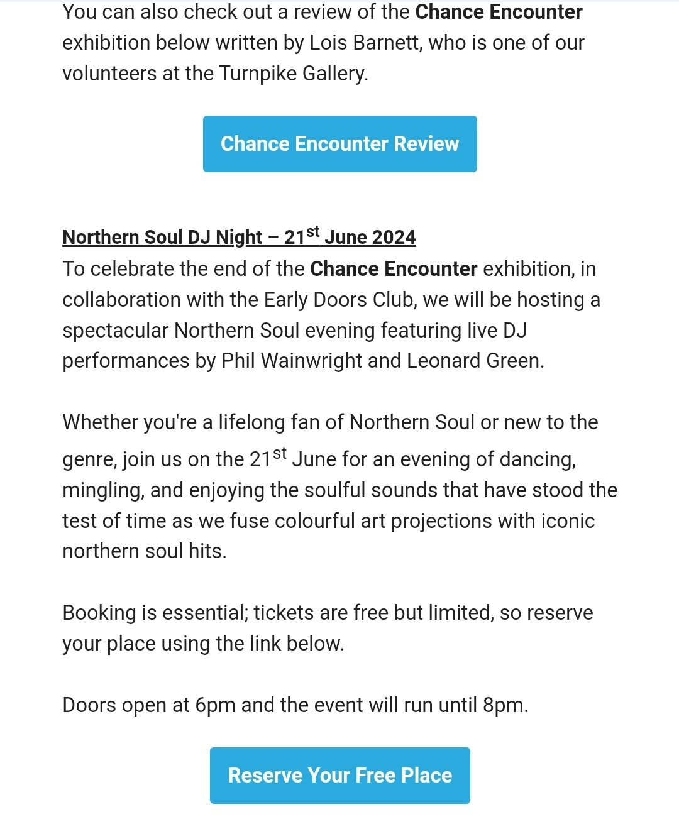Click the words Turnpike Gallery

[292, 74]
